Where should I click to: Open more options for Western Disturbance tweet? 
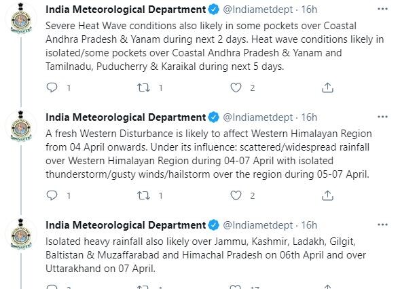tap(382, 117)
